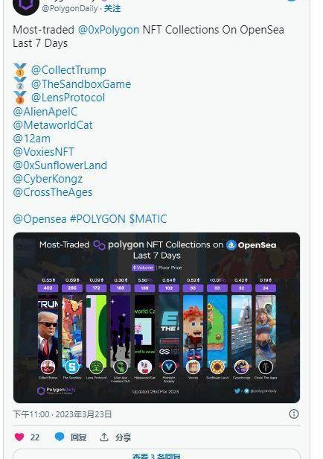This screenshot has height=459, width=323.
Task: Open the @MetaworldCat mention
Action: point(53,125)
